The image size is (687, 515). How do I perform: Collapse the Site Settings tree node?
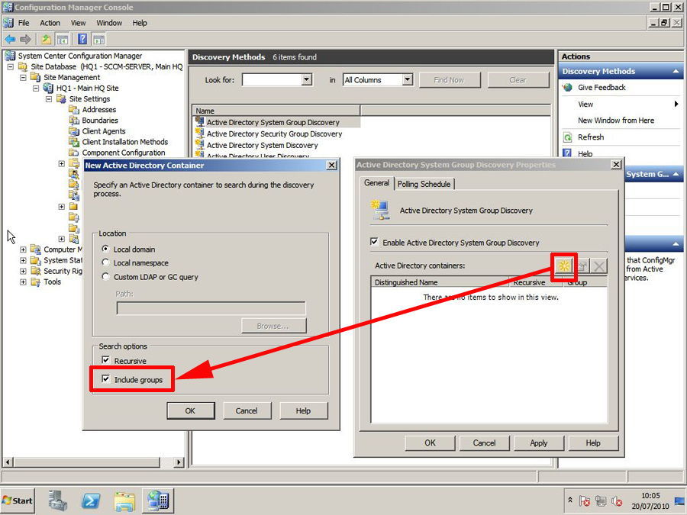[49, 99]
